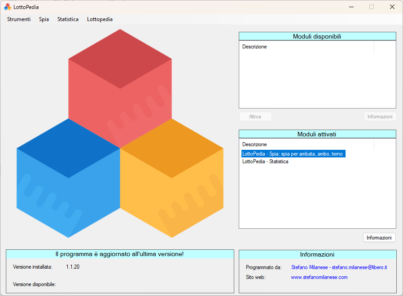Screen dimensions: 403x296
Task: Click the 'Programmato da:' label
Action: tap(264, 267)
